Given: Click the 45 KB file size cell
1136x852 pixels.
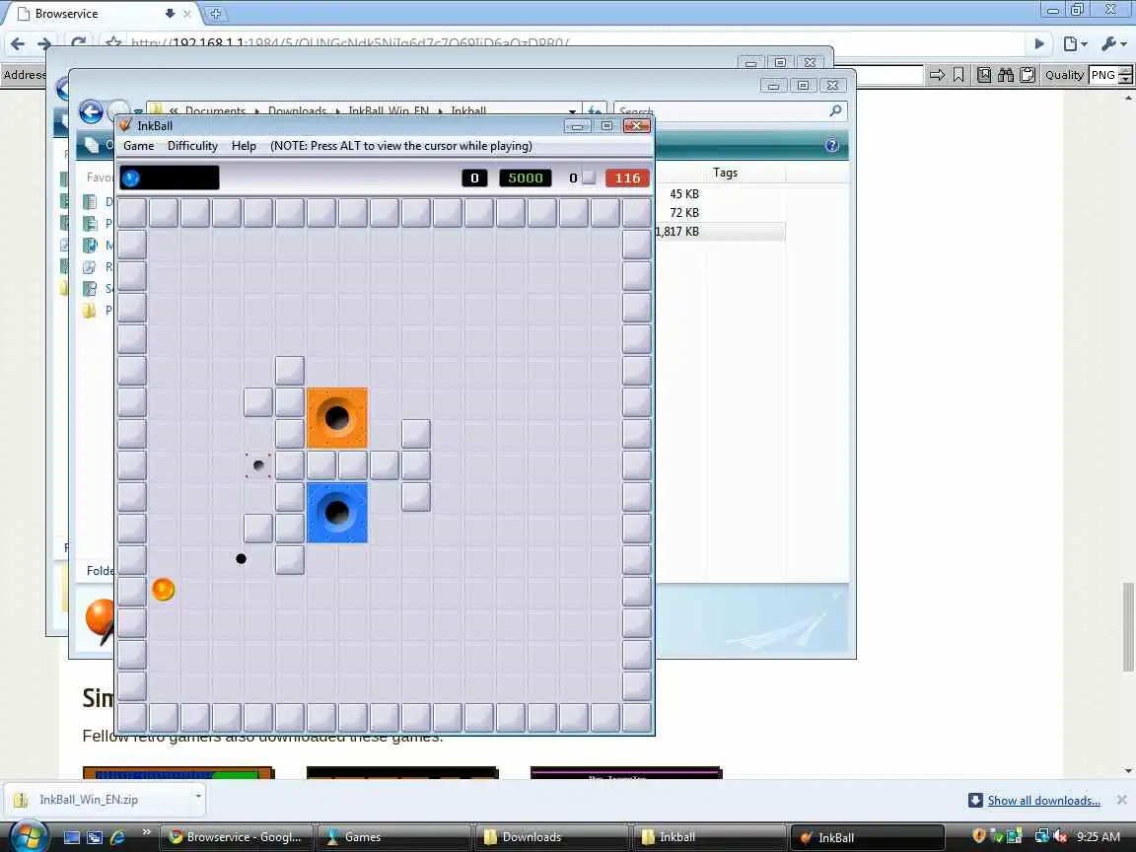Looking at the screenshot, I should tap(684, 193).
